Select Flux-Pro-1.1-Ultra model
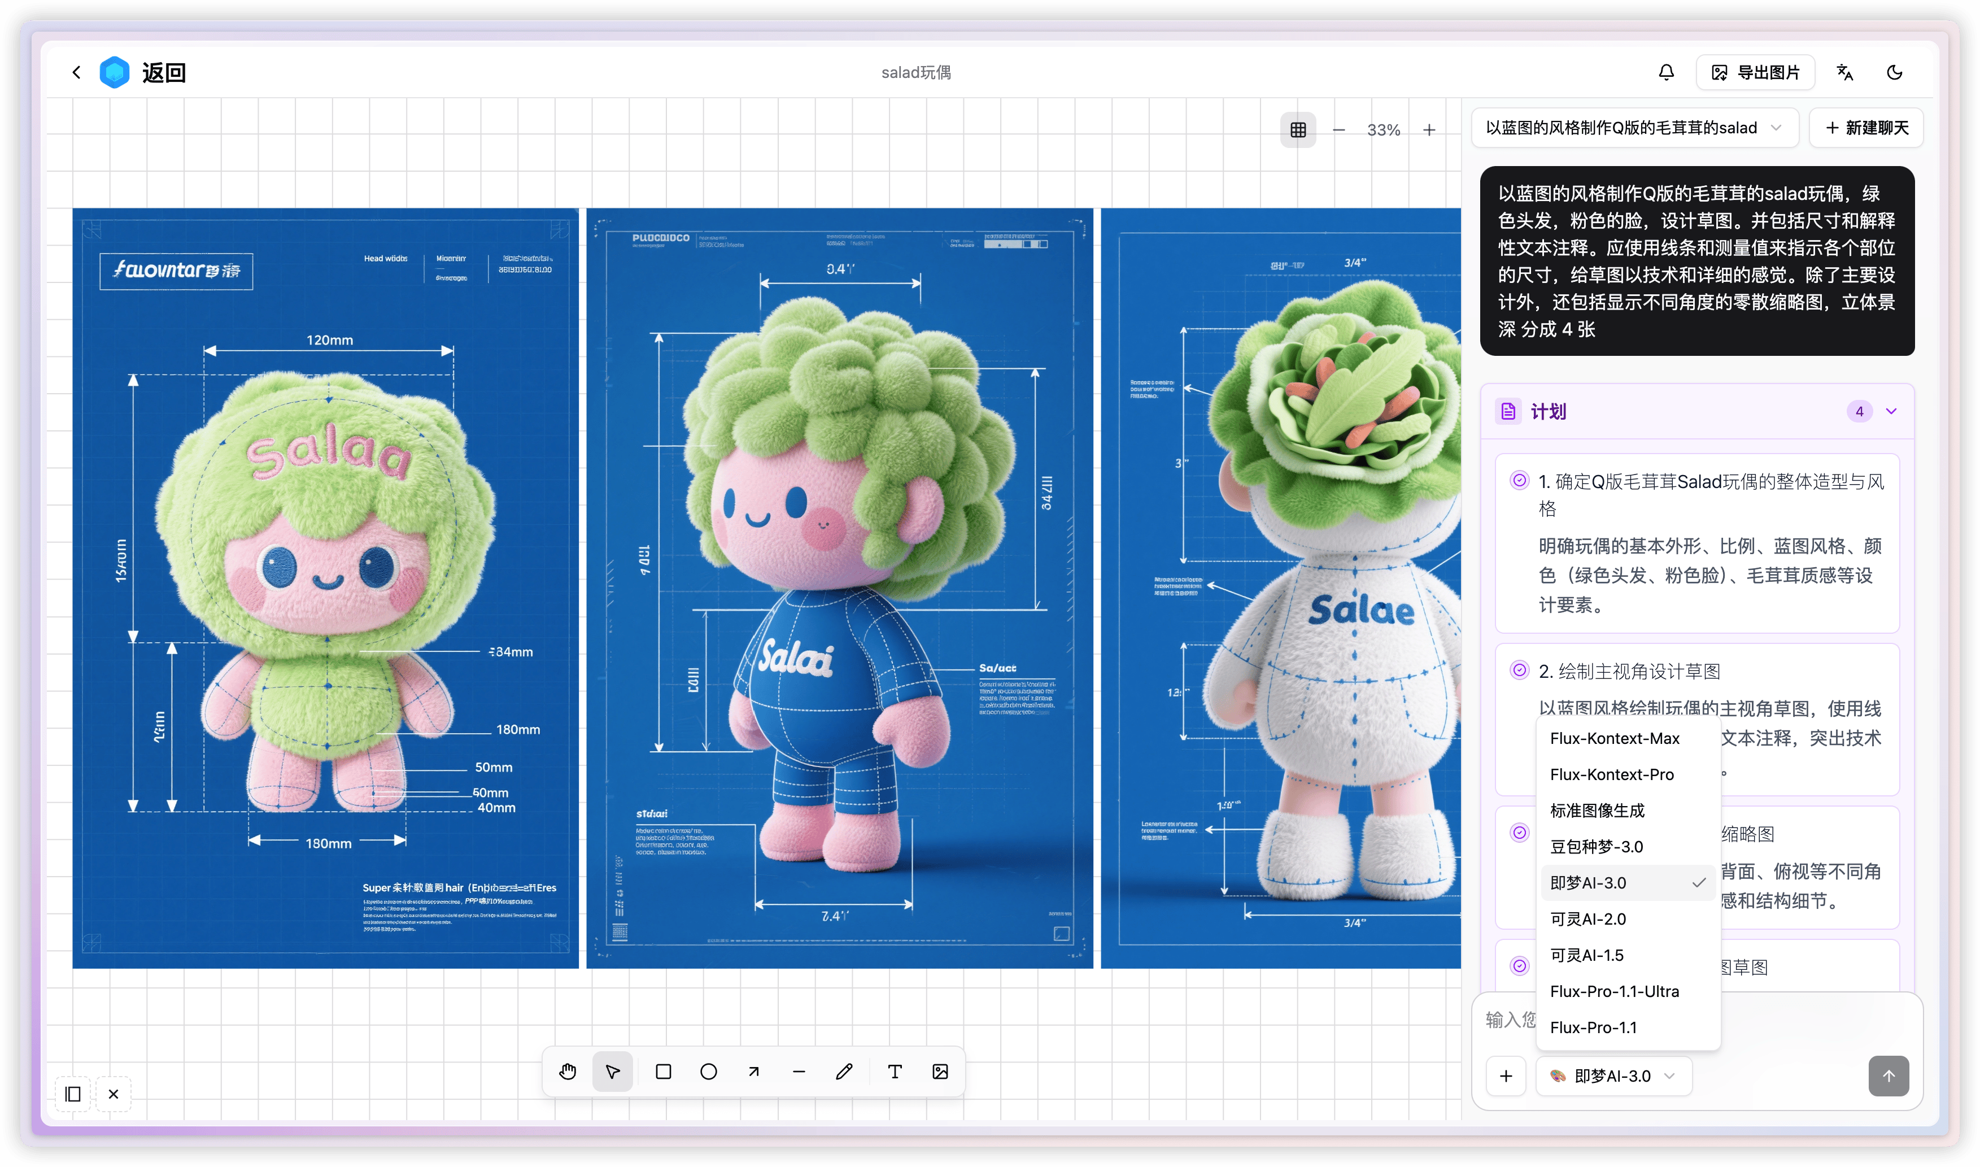 click(x=1627, y=992)
